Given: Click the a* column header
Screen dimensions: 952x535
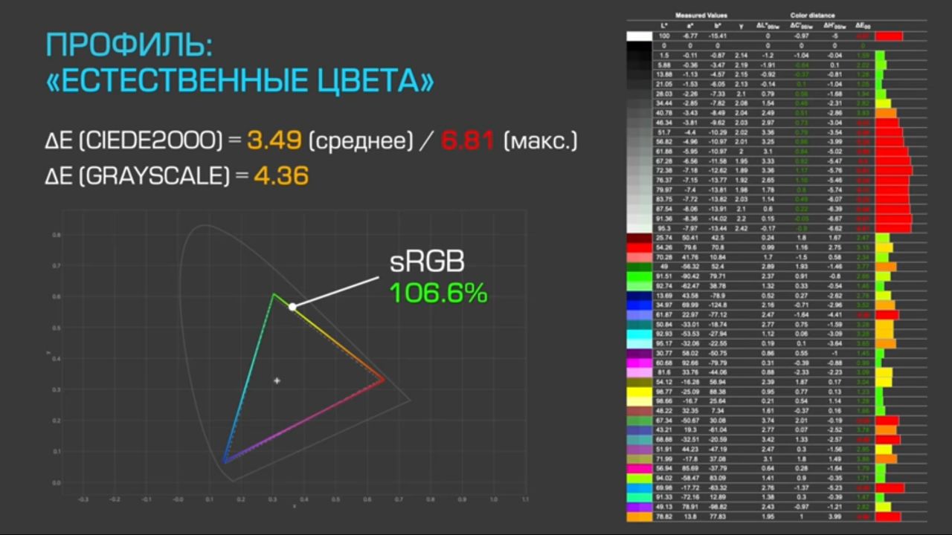Looking at the screenshot, I should point(691,25).
